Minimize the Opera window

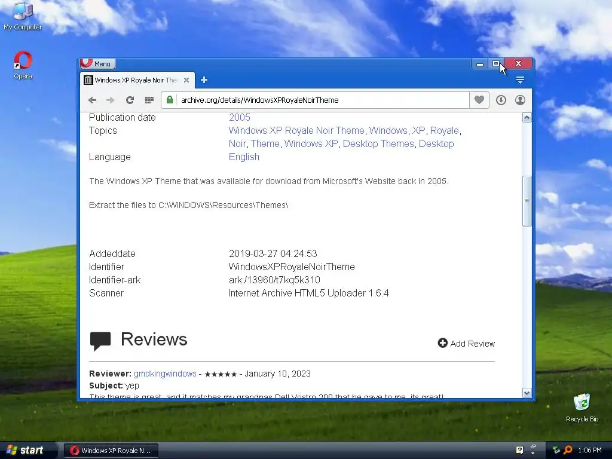point(480,63)
